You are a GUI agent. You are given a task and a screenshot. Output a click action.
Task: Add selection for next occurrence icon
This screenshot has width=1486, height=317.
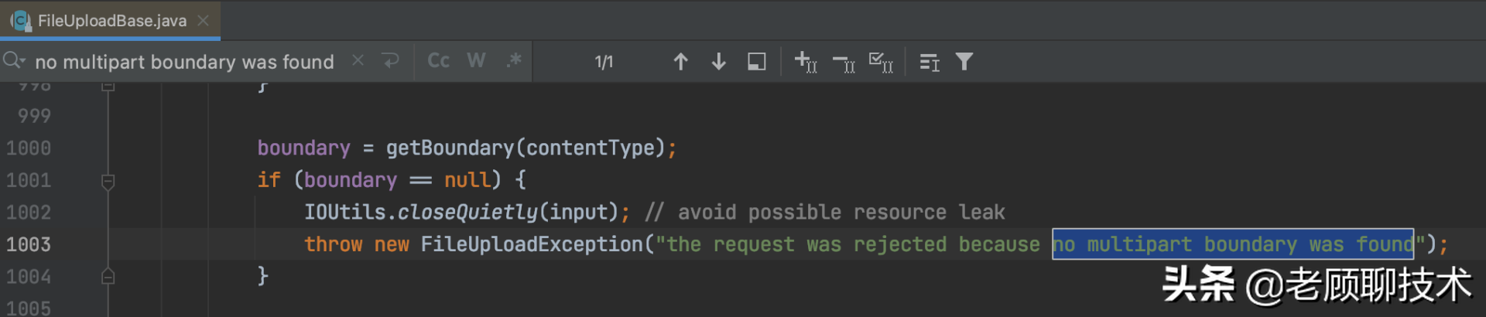(x=805, y=62)
